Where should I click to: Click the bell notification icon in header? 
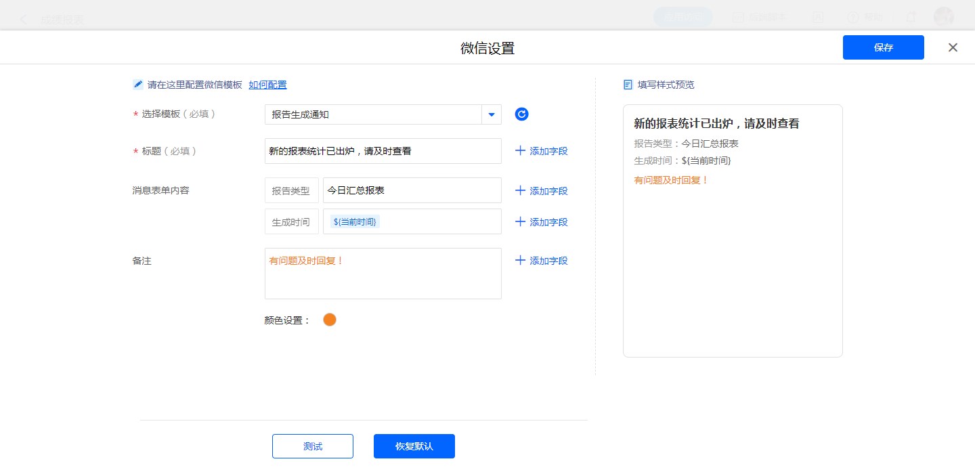click(911, 18)
